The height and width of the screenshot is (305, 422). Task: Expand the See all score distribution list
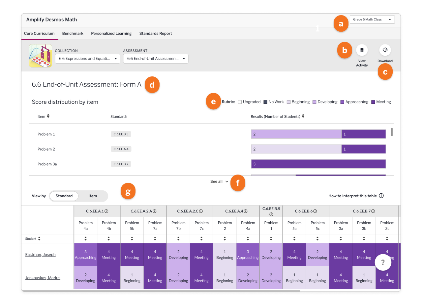point(220,181)
